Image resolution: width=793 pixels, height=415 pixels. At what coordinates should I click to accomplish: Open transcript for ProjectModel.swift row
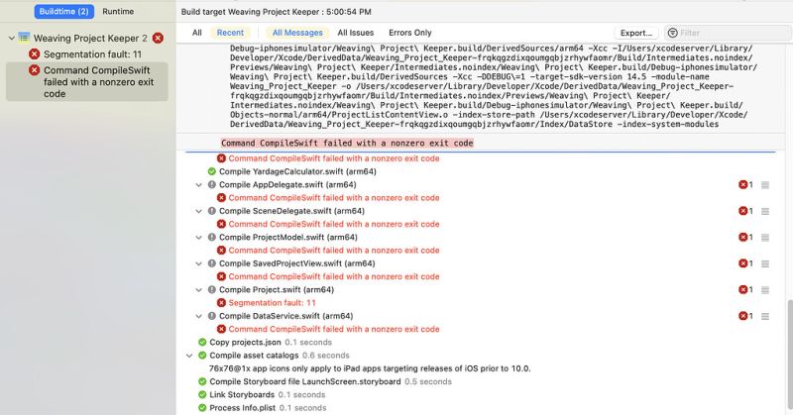point(765,238)
